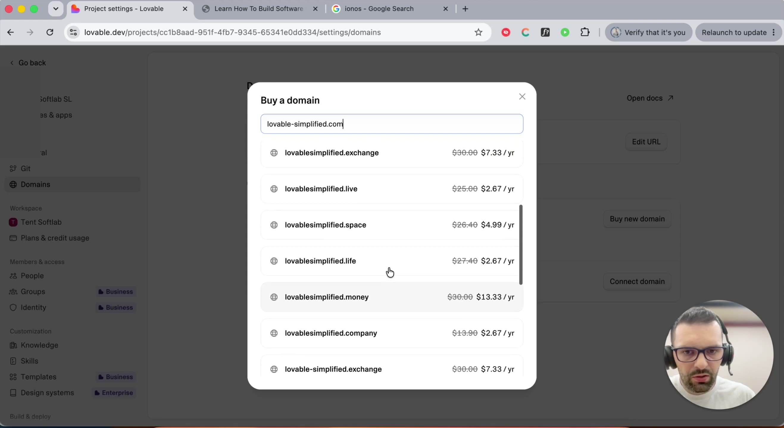Click Business badge next to Templates

click(116, 377)
